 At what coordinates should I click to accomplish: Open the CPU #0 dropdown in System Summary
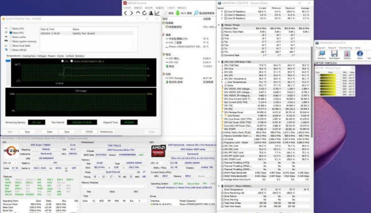(x=10, y=163)
